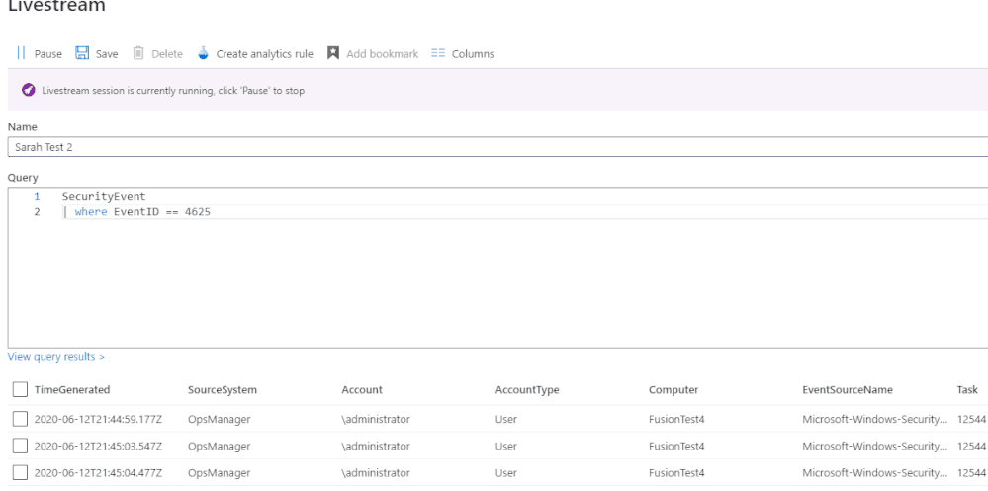The height and width of the screenshot is (491, 988).
Task: Open the View query results link
Action: (55, 357)
